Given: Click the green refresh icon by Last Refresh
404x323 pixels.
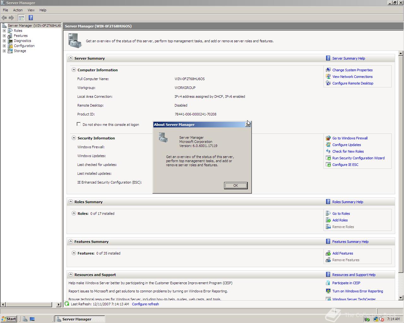Looking at the screenshot, I should (x=67, y=304).
